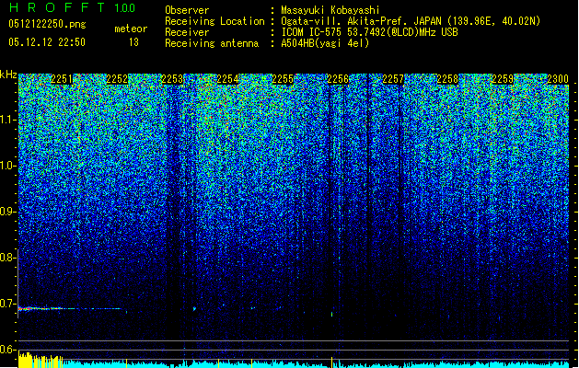Click the 1.1 kHz axis label
Viewport: 579px width, 368px height.
pyautogui.click(x=8, y=120)
